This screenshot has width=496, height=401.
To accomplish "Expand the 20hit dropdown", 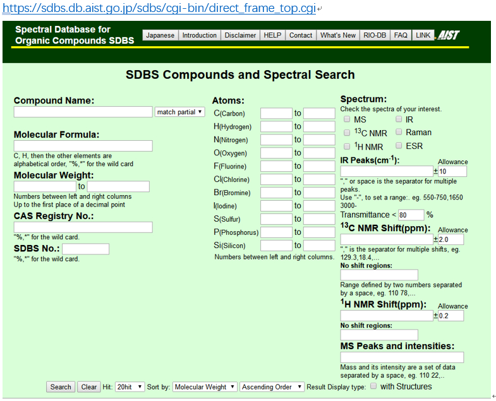I will pyautogui.click(x=130, y=386).
